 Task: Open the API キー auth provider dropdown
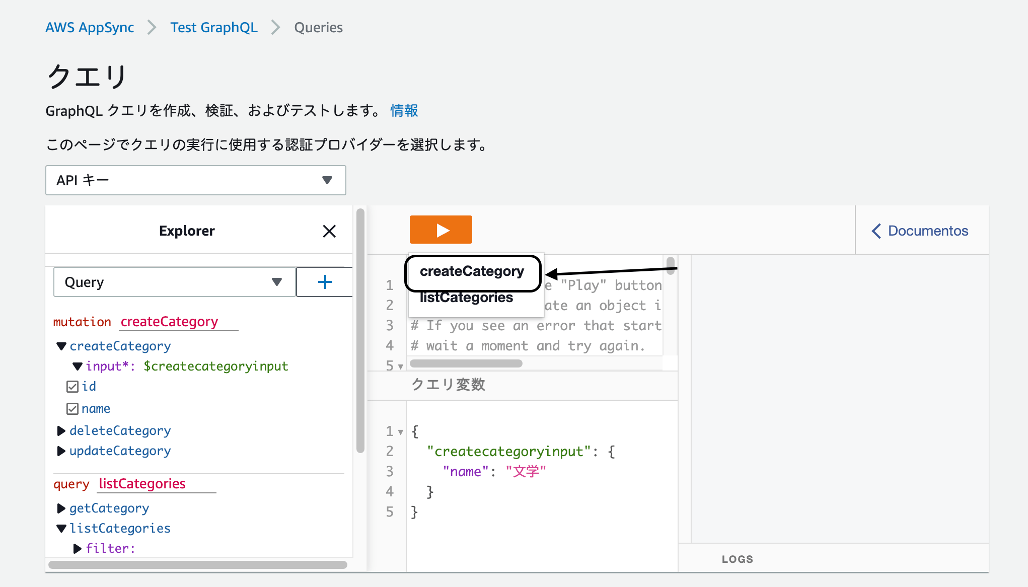[196, 180]
